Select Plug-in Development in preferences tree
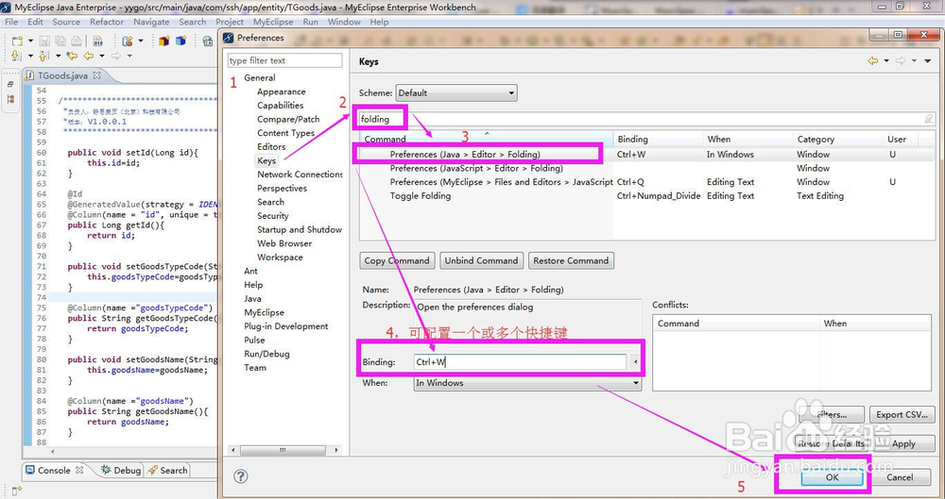This screenshot has height=499, width=945. 286,326
